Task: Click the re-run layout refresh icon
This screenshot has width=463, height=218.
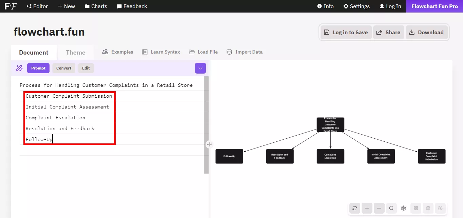Action: 354,208
